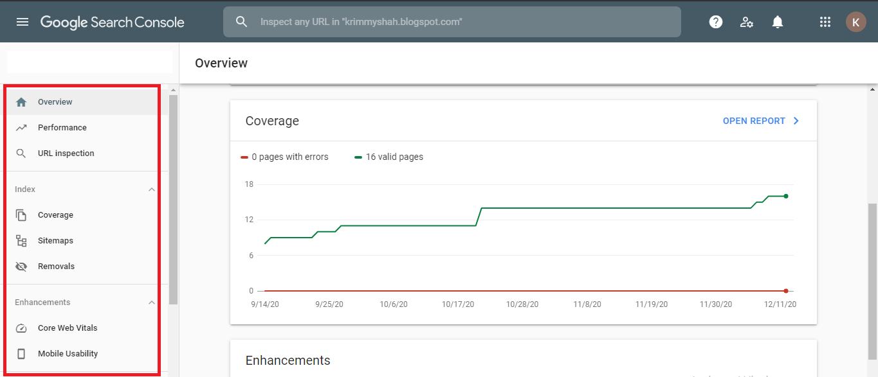878x377 pixels.
Task: Click the red endpoint on errors line
Action: (x=786, y=291)
